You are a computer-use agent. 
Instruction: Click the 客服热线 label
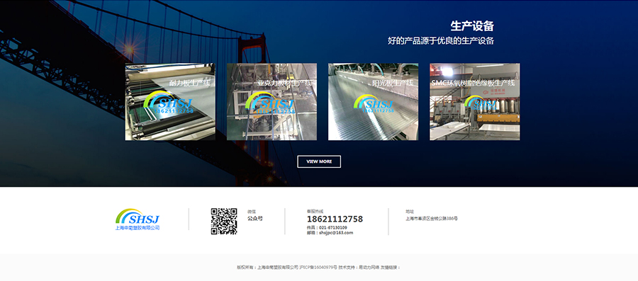pos(315,211)
